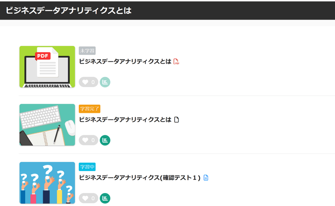Like the first PDF lesson with the heart button
The height and width of the screenshot is (206, 335).
[86, 82]
